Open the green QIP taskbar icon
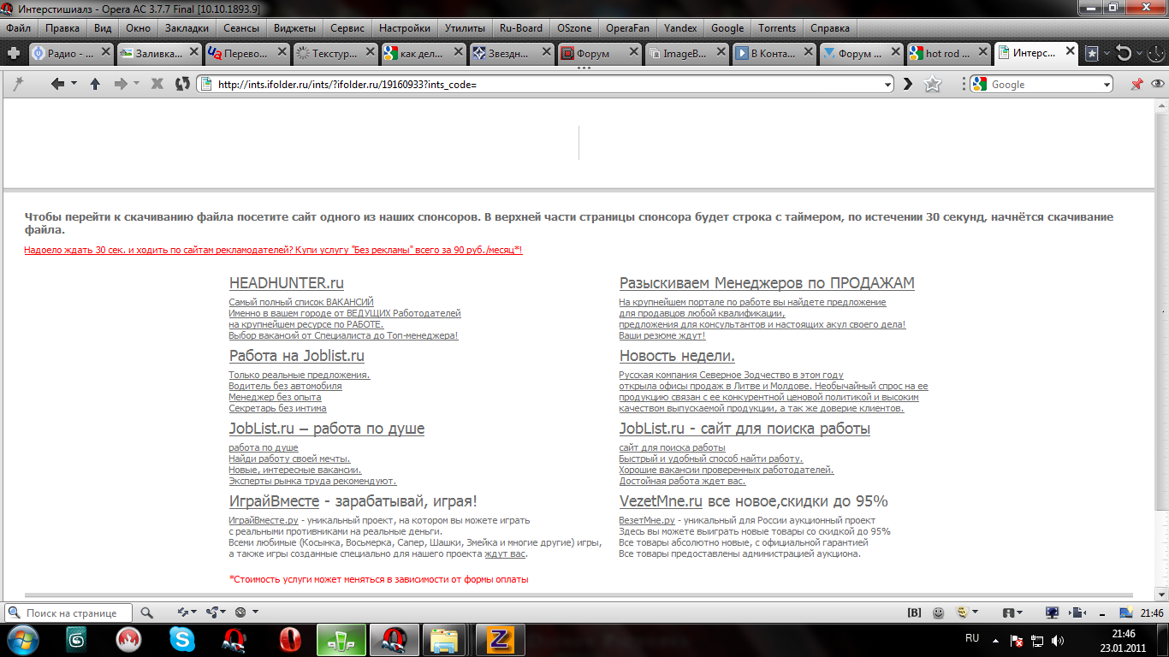The height and width of the screenshot is (657, 1169). click(341, 639)
